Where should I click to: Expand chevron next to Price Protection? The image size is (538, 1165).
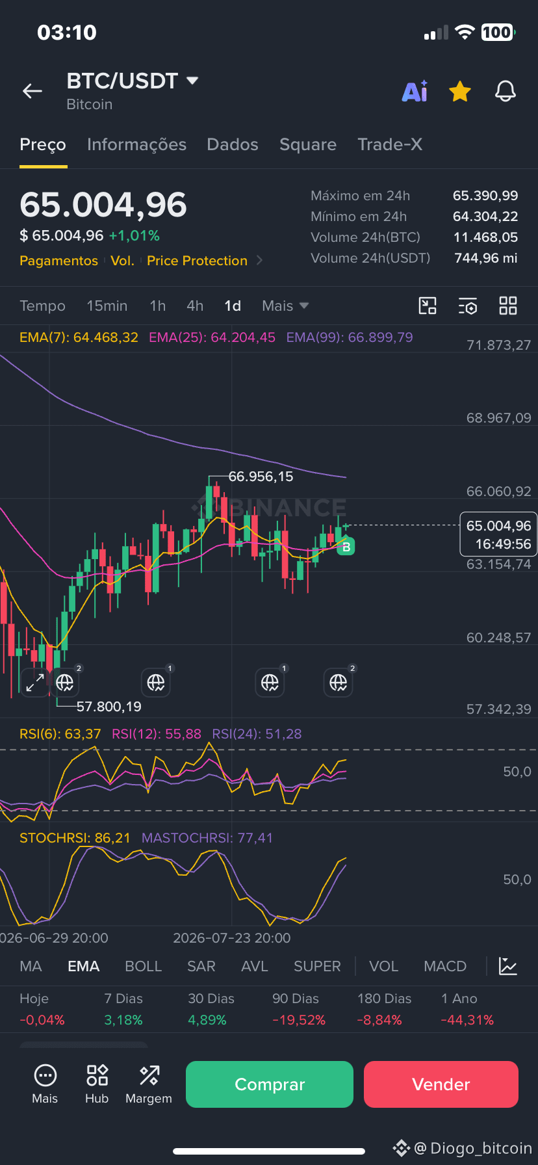coord(260,261)
